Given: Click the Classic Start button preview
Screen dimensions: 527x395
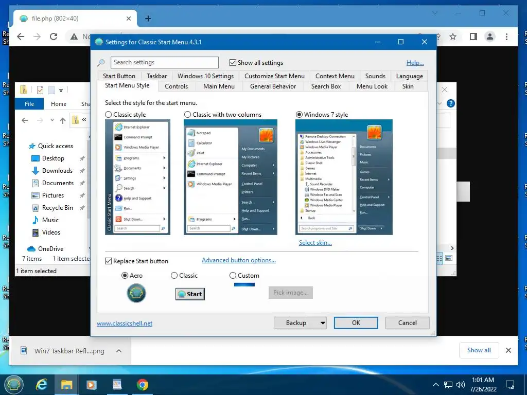Looking at the screenshot, I should 190,294.
